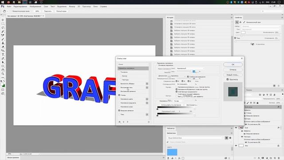Screen dimensions: 284x160
Task: Open the 3D menu
Action: 79,6
